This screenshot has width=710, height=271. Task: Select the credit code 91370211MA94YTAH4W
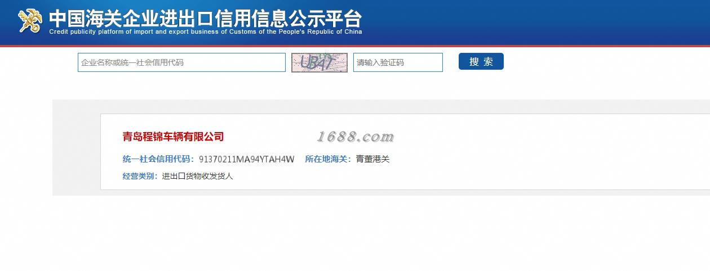tap(246, 159)
